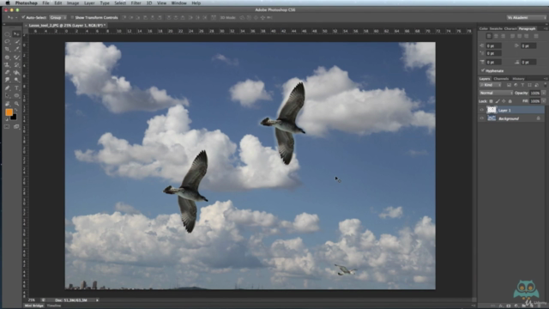Open the Layer menu

point(89,3)
